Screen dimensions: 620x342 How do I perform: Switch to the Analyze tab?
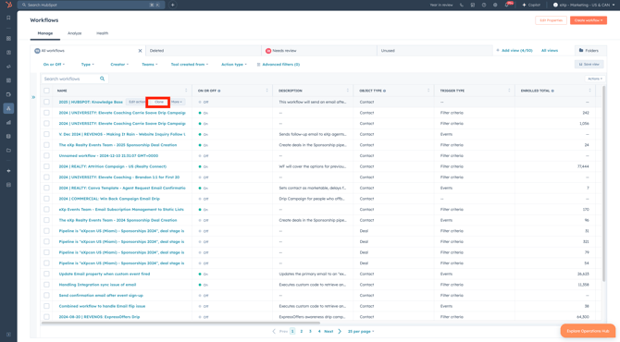coord(74,33)
